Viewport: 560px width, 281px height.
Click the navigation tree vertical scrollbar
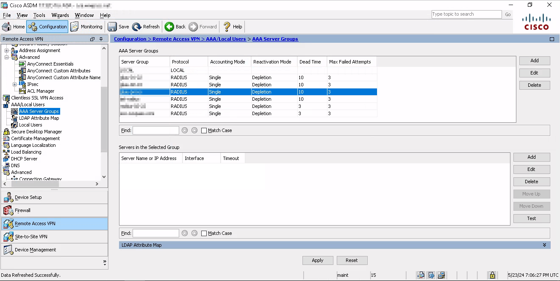pyautogui.click(x=104, y=118)
